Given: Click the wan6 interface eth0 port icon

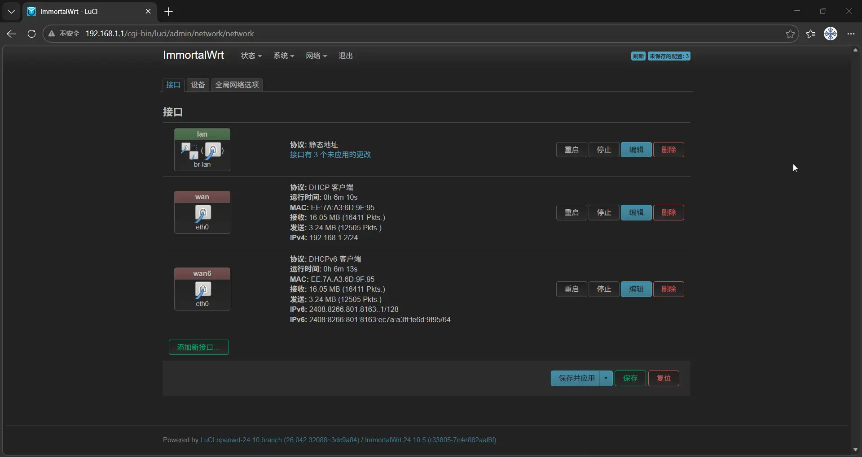Looking at the screenshot, I should [202, 290].
